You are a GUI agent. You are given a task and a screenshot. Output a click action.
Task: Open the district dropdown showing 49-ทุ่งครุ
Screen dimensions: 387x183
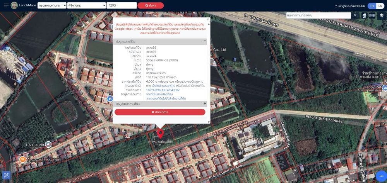pyautogui.click(x=86, y=6)
